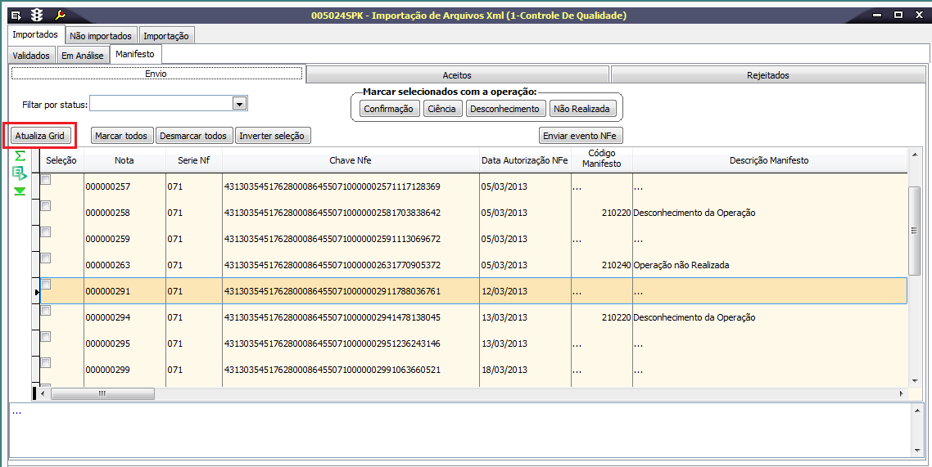Select chave cell ending in 2951236243146
Image resolution: width=932 pixels, height=467 pixels.
351,343
